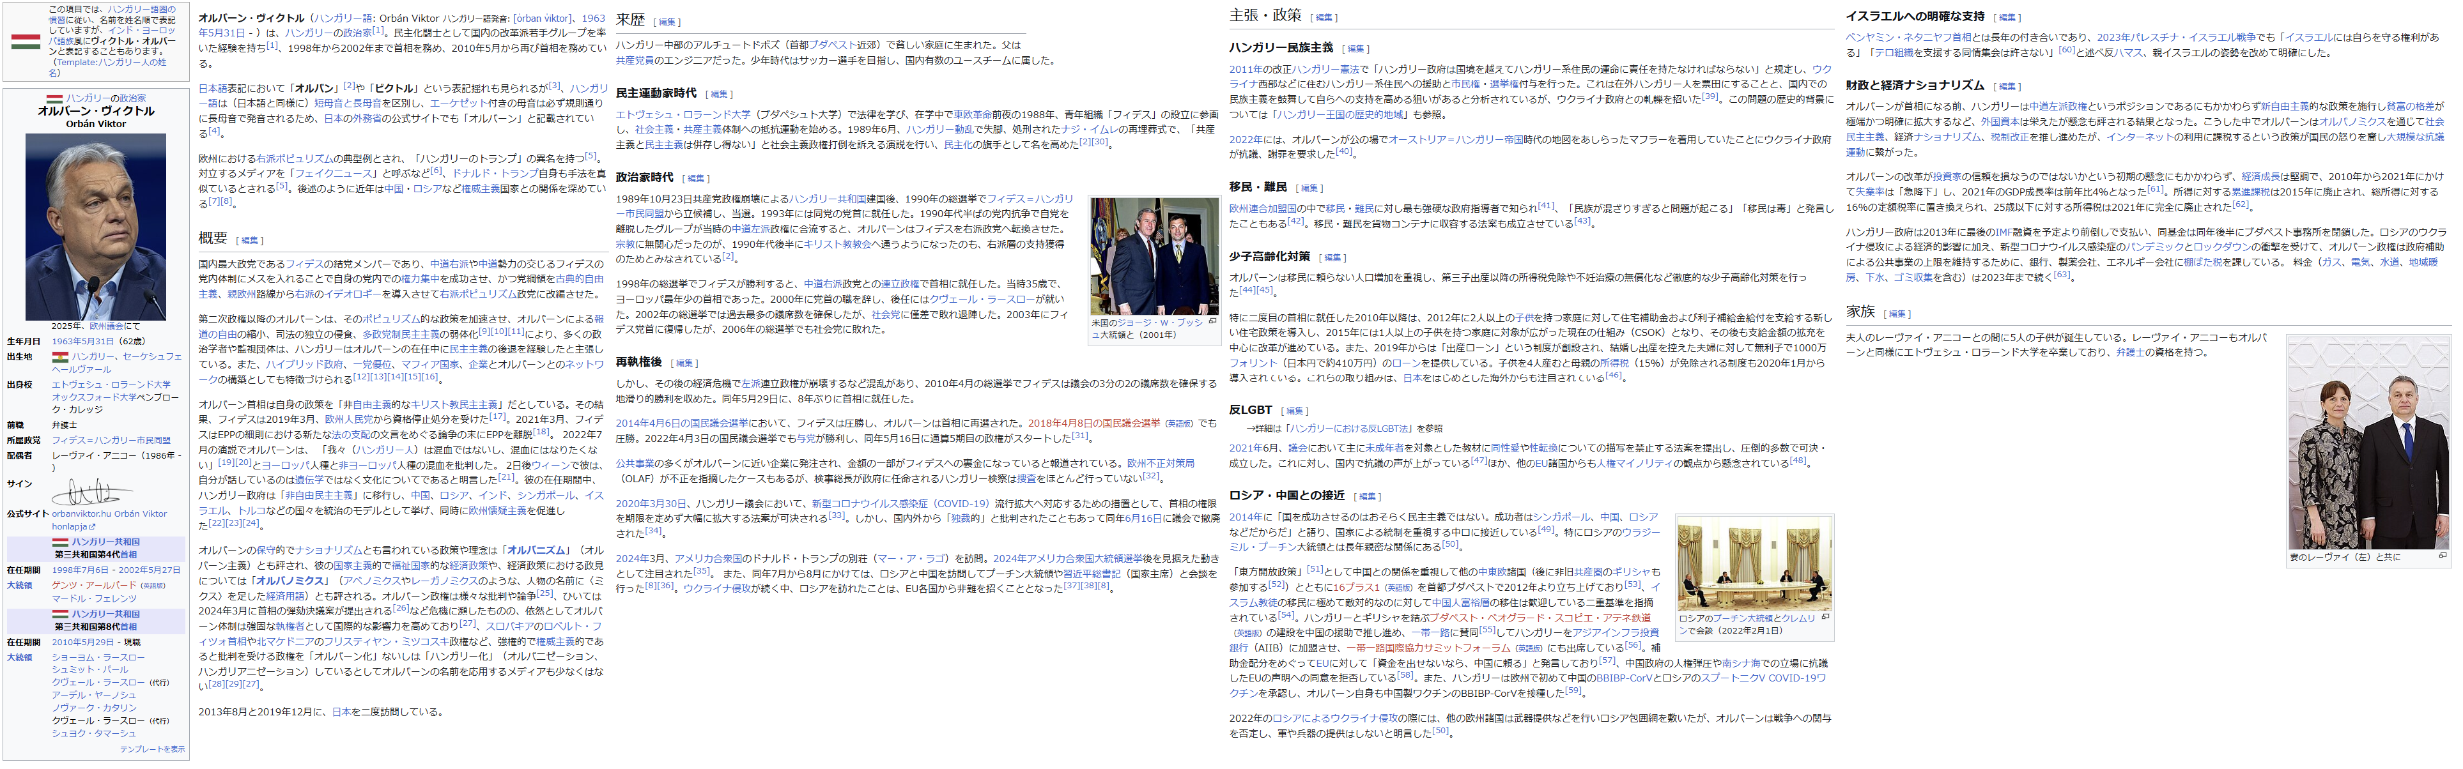Click citation [1] after 政治家 in first paragraph
Screen dimensions: 2463x769
pos(378,29)
